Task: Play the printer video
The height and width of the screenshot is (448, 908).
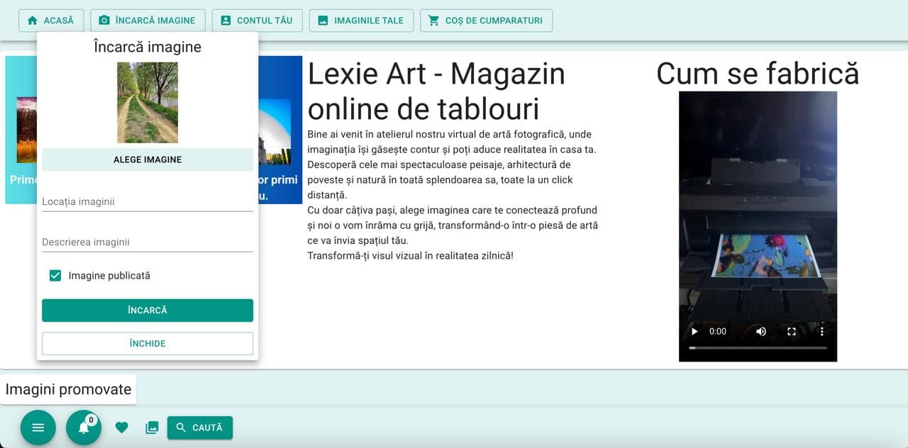Action: click(694, 331)
